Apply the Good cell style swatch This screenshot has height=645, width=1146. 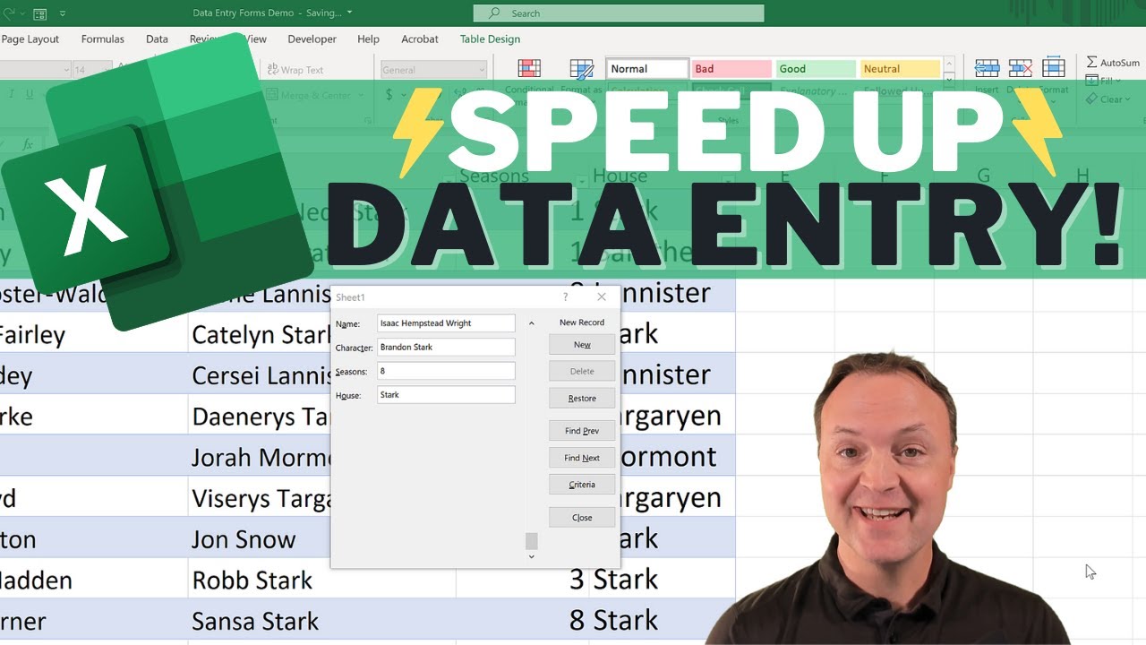pyautogui.click(x=815, y=69)
